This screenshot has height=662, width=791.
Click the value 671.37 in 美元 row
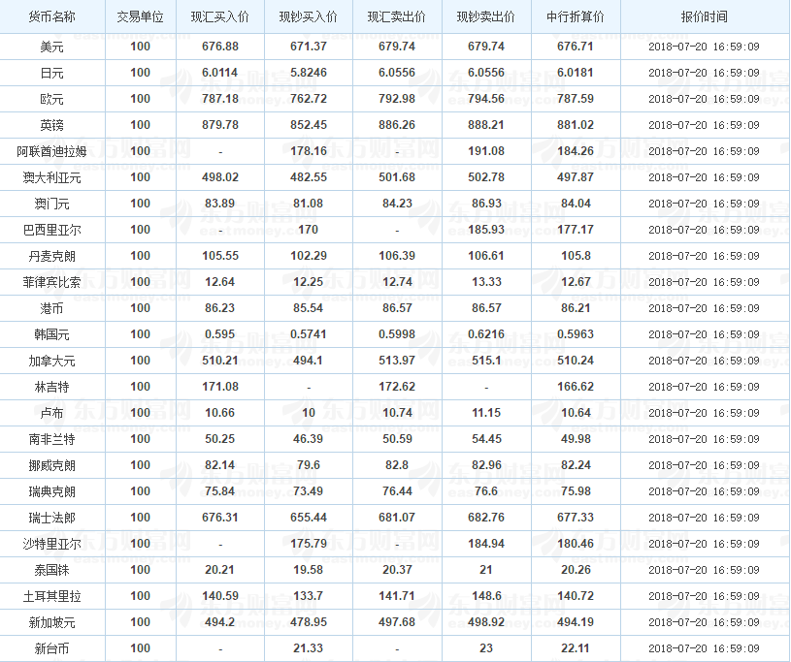pyautogui.click(x=309, y=47)
